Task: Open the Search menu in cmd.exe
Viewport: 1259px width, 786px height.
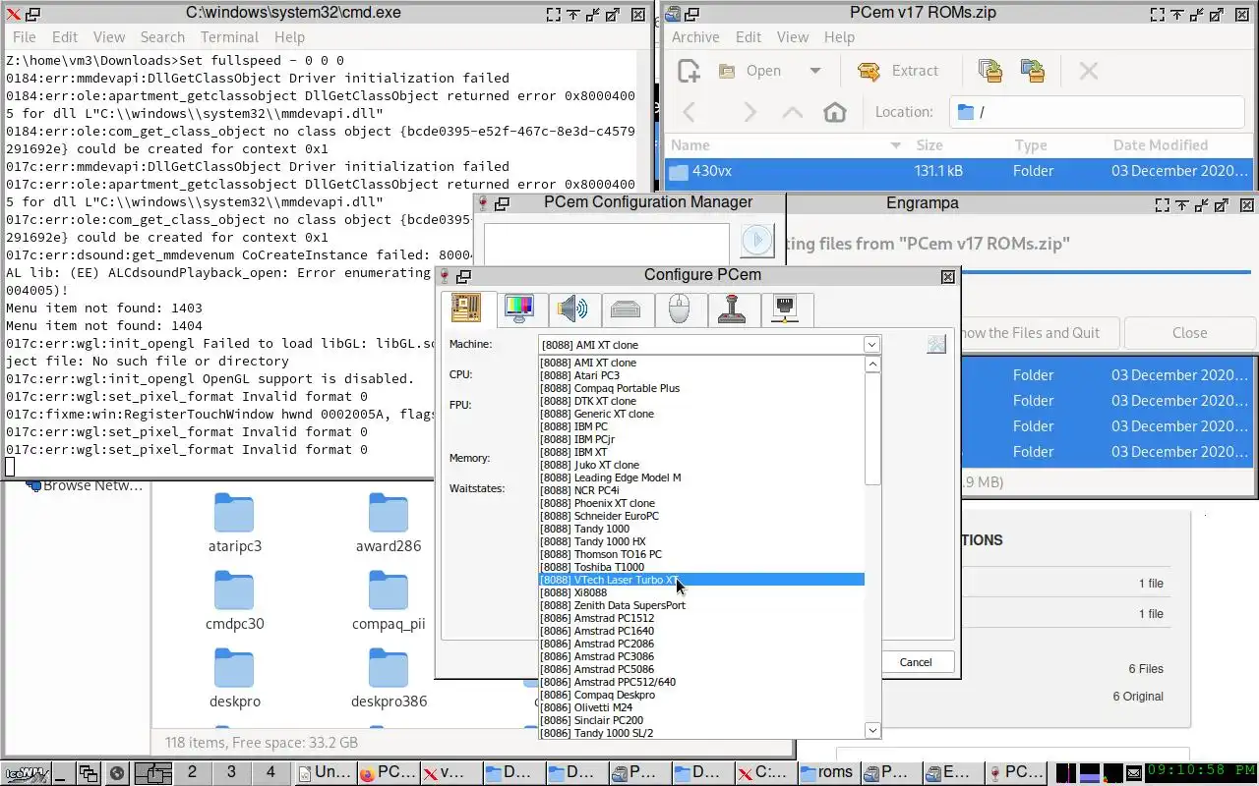Action: click(x=162, y=37)
